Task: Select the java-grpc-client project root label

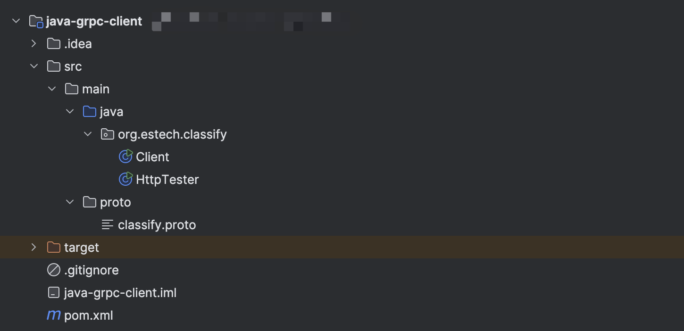Action: tap(94, 21)
